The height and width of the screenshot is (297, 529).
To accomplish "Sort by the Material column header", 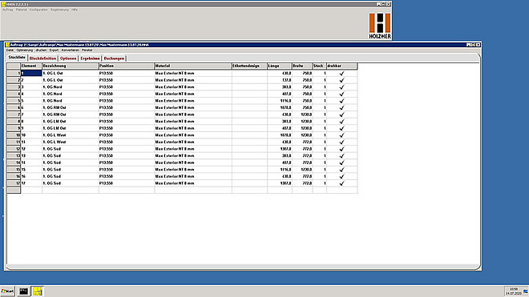I will tap(192, 66).
